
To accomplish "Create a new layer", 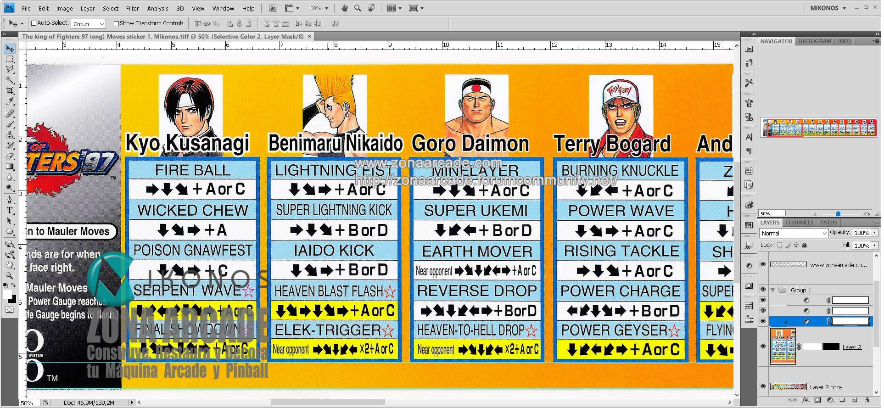I will click(855, 400).
